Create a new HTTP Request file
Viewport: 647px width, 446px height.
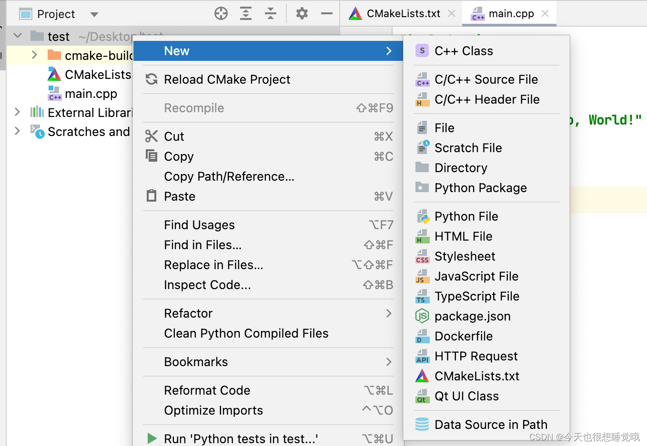coord(476,356)
